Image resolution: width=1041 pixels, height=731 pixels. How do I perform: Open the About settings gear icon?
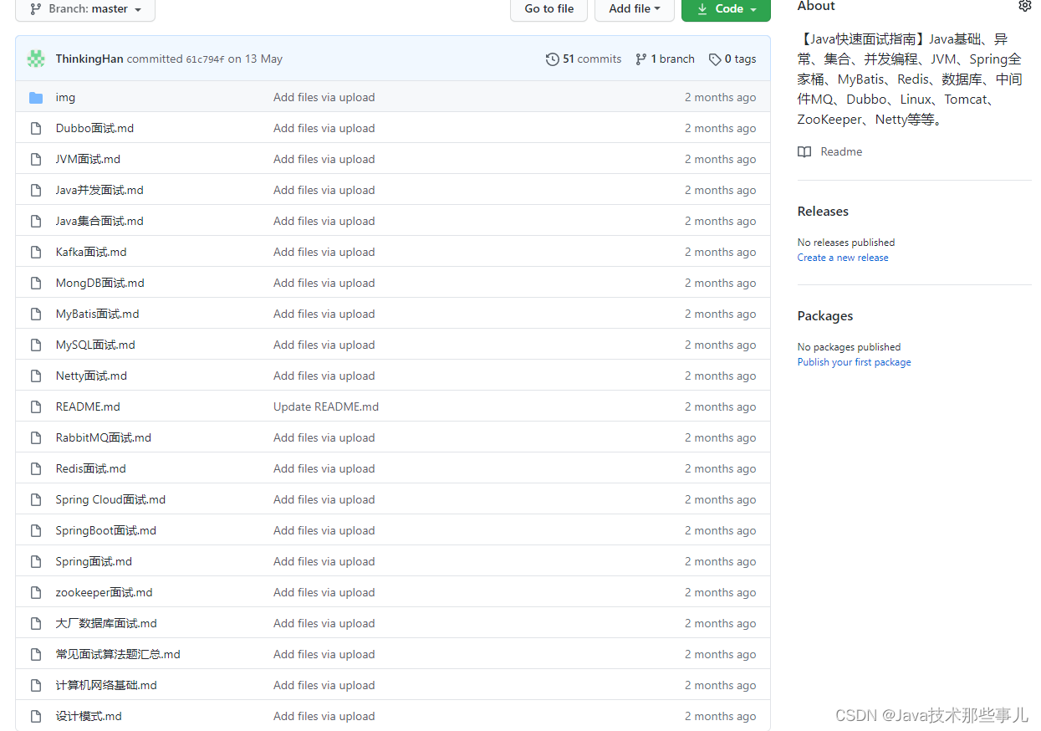pyautogui.click(x=1024, y=6)
